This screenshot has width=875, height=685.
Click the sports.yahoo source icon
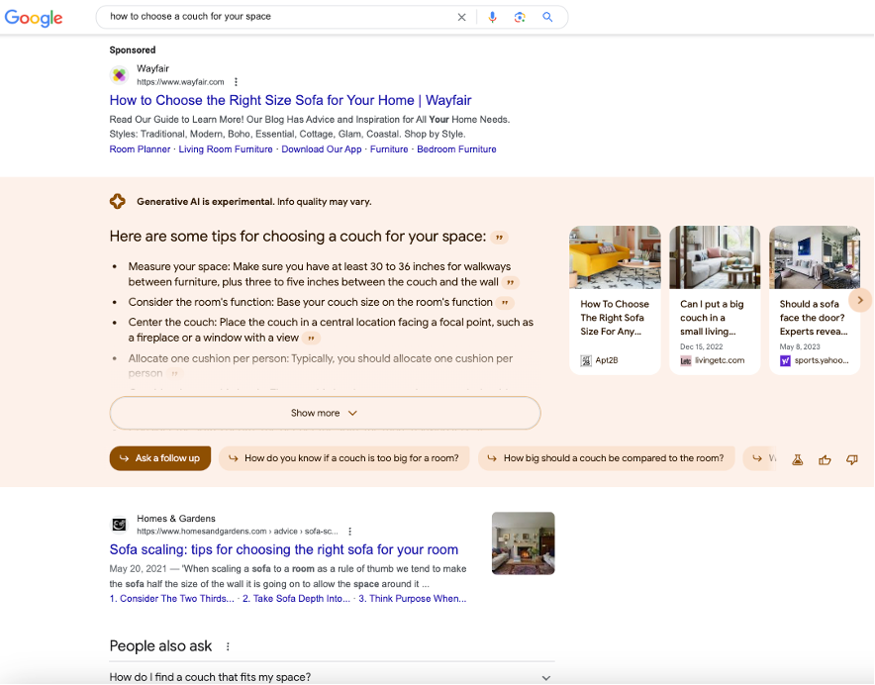(x=785, y=360)
